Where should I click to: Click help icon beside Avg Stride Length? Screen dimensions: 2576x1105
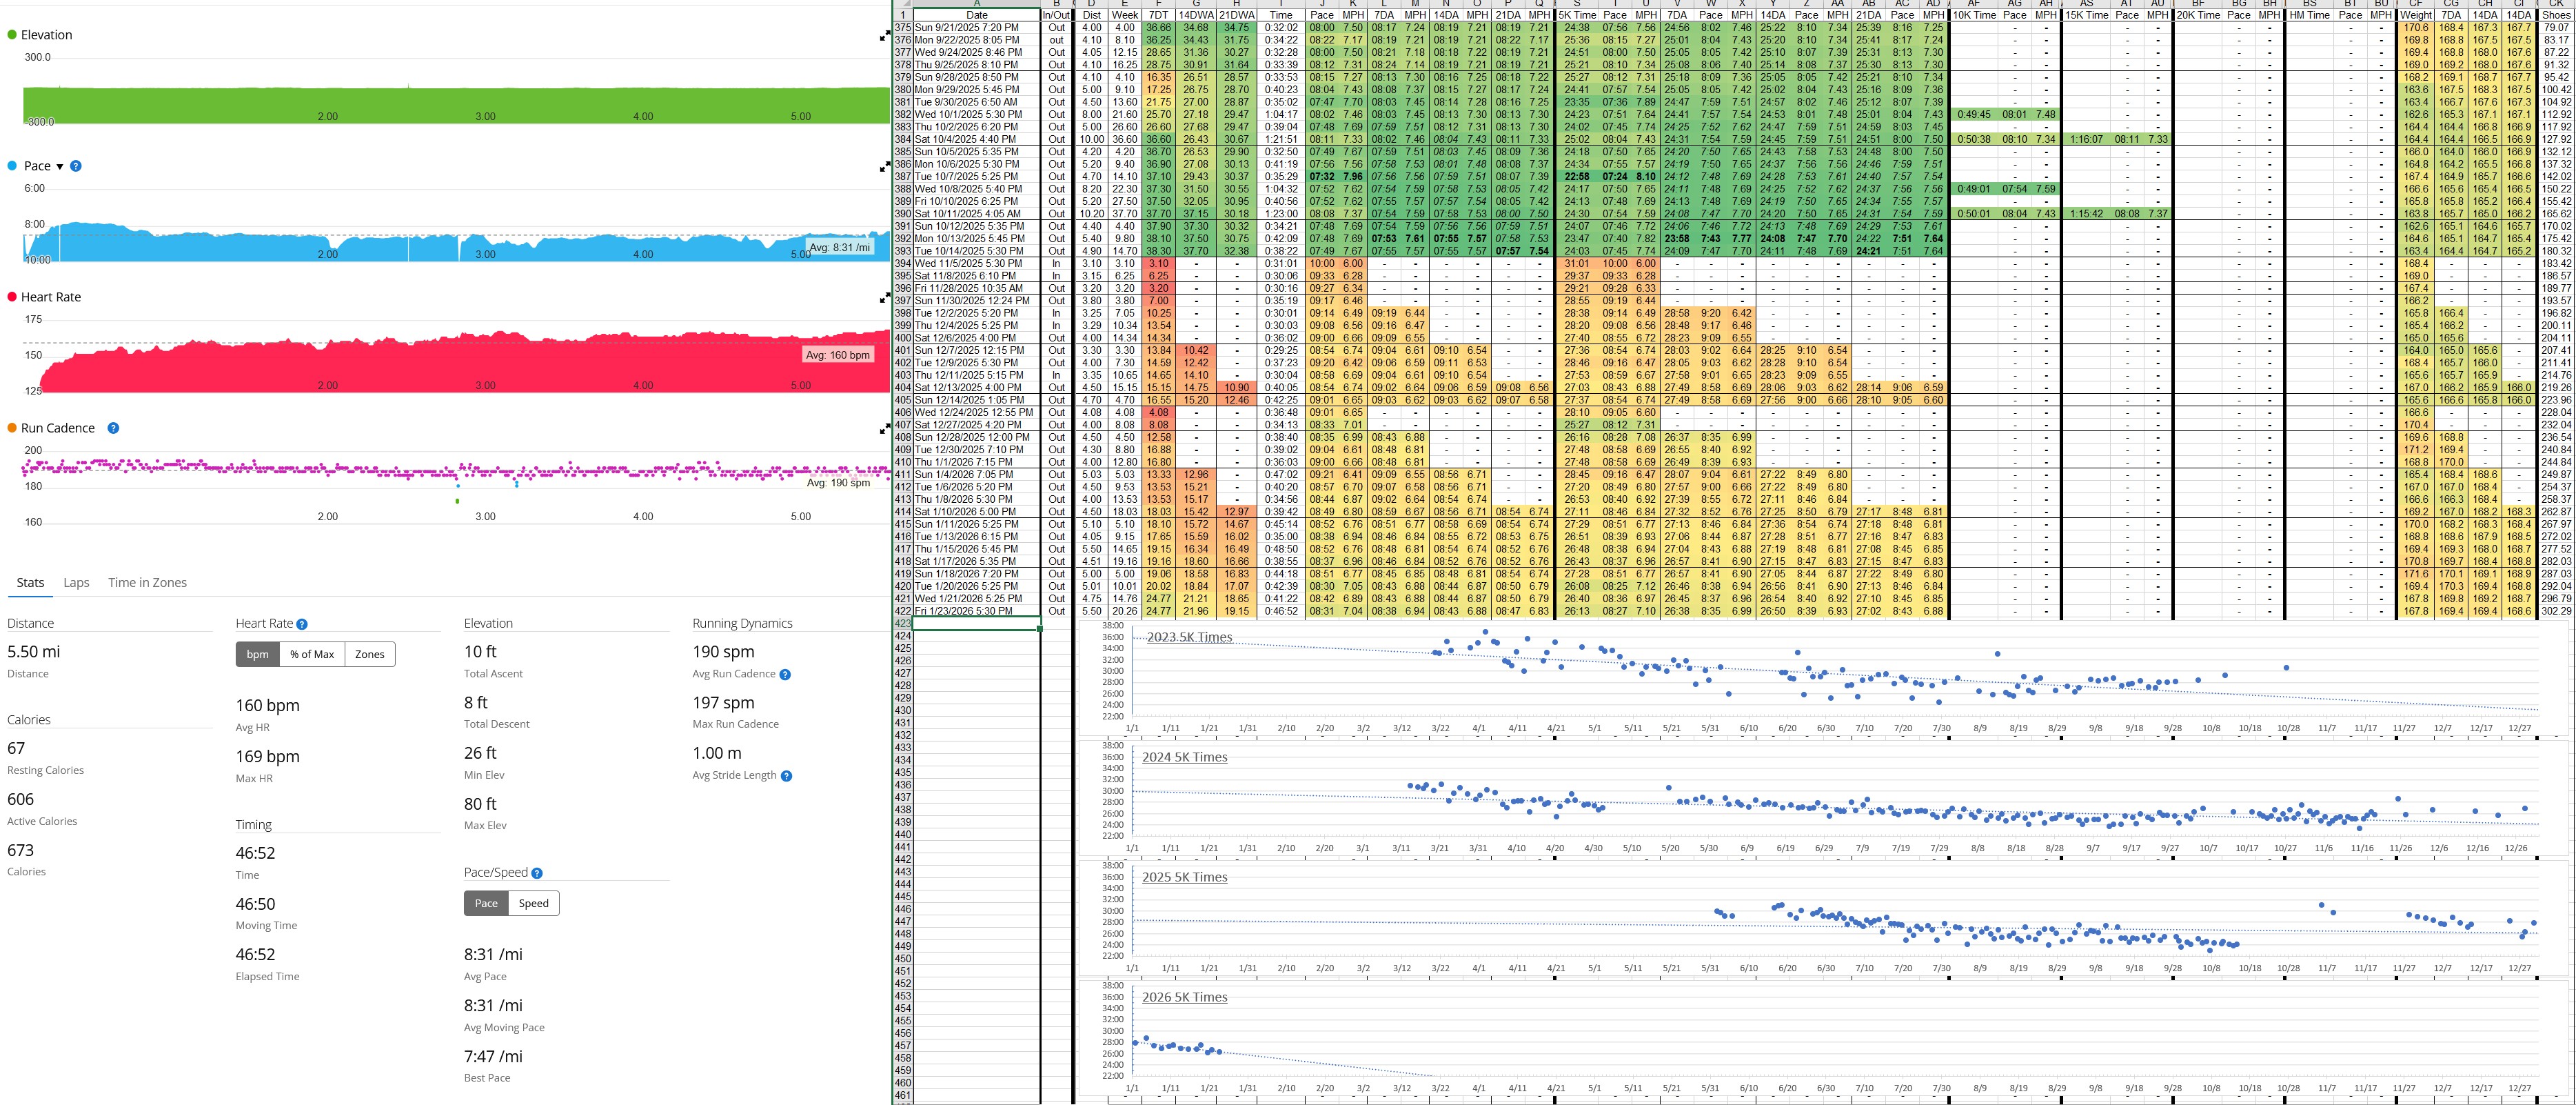coord(786,776)
